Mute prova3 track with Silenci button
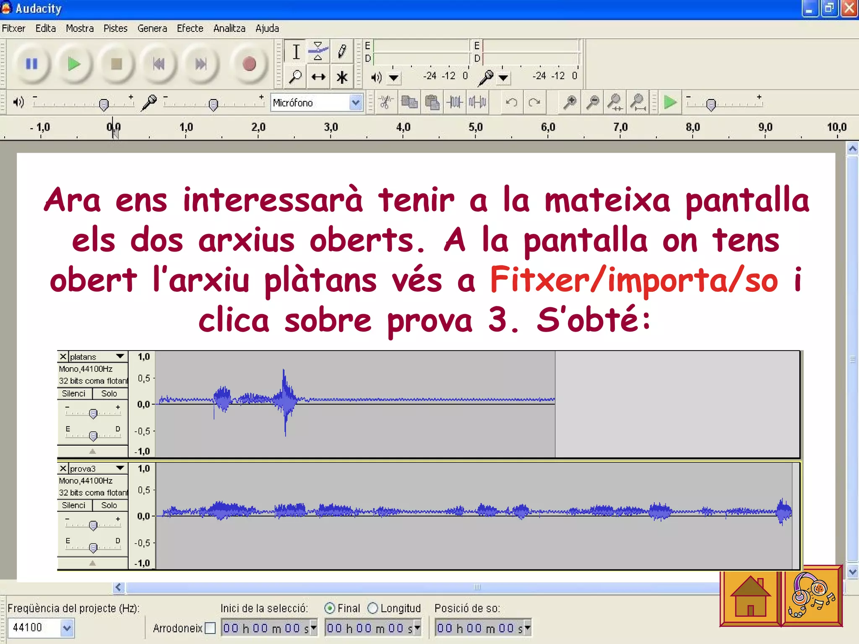859x644 pixels. coord(74,505)
